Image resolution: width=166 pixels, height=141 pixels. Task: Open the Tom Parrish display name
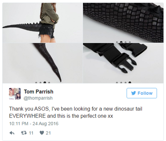39,92
